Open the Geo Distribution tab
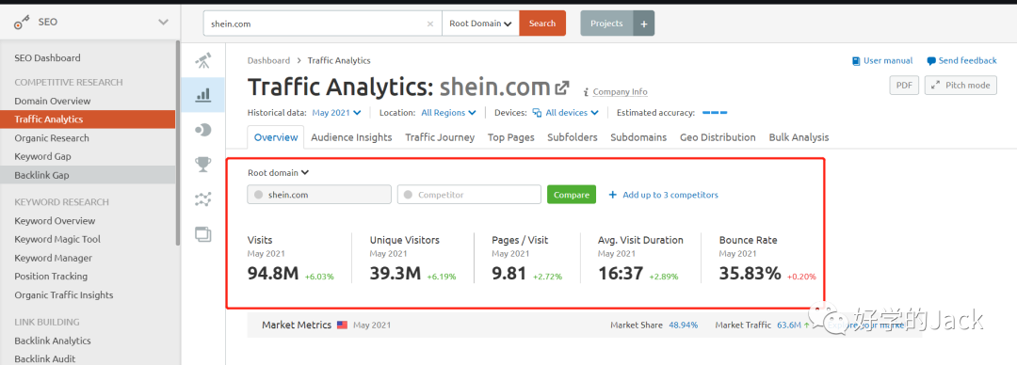 718,137
